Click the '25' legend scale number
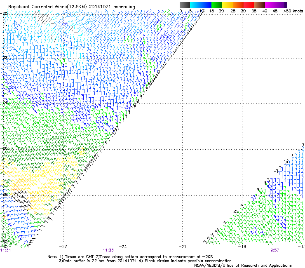The width and height of the screenshot is (305, 268). click(x=233, y=11)
